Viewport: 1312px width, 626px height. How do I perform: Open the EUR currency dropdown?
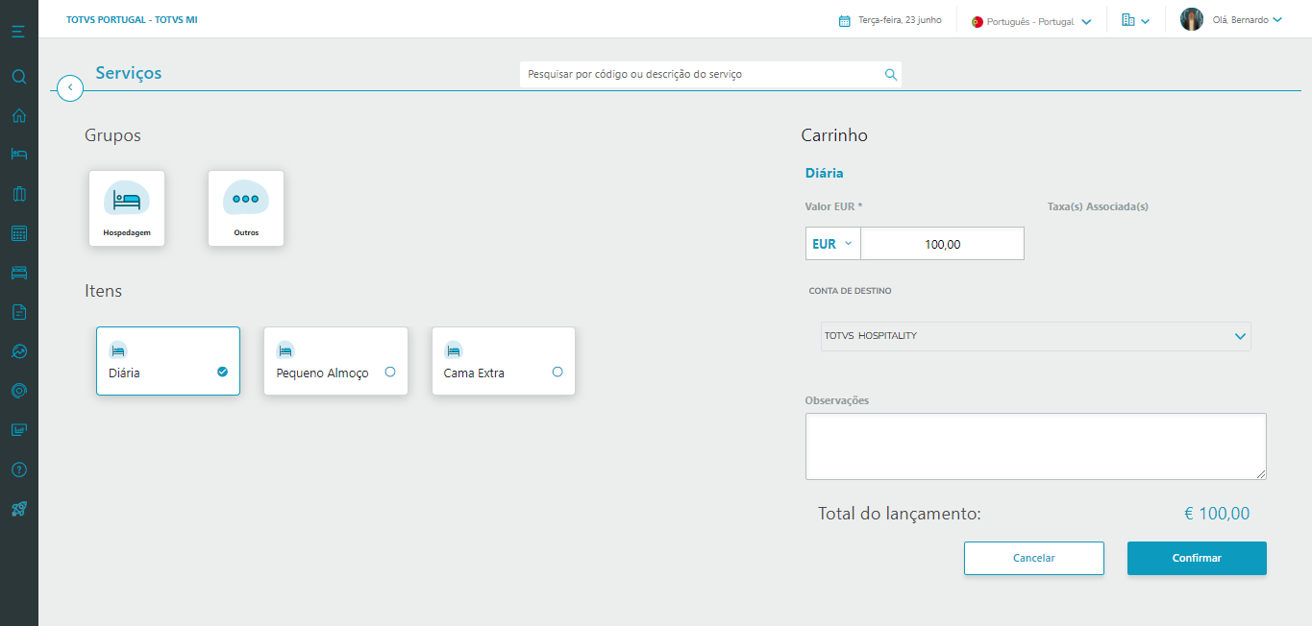(x=832, y=244)
